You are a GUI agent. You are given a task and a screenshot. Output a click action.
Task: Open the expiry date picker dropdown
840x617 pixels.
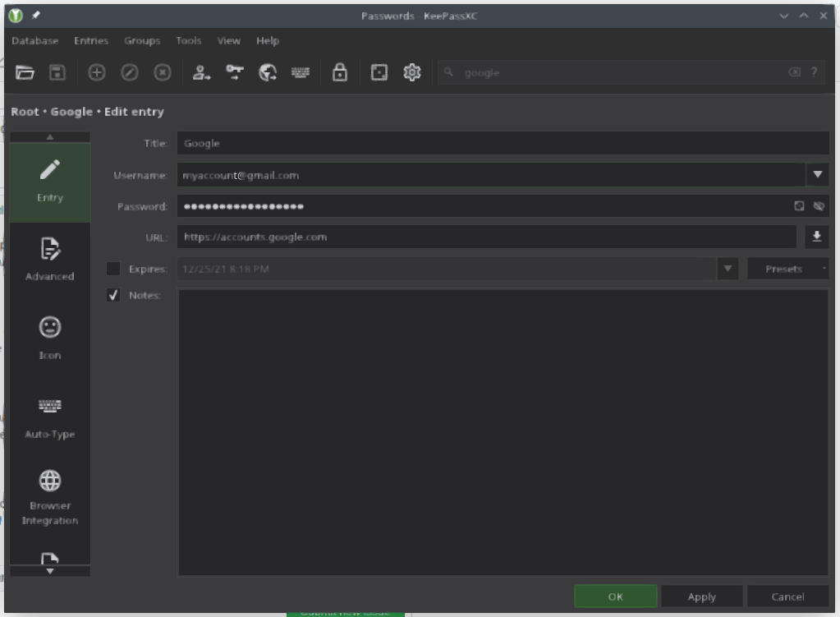pos(728,269)
